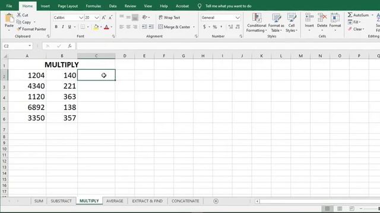The image size is (380, 213).
Task: Switch to the Review tab
Action: click(x=131, y=6)
